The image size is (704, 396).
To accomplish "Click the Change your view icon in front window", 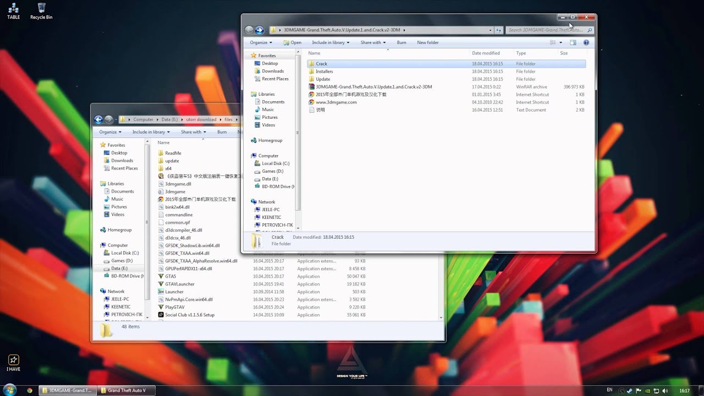I will click(x=553, y=42).
